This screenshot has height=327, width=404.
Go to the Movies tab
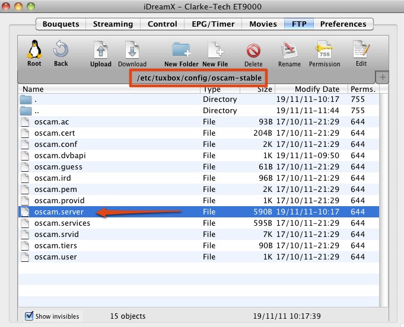263,24
